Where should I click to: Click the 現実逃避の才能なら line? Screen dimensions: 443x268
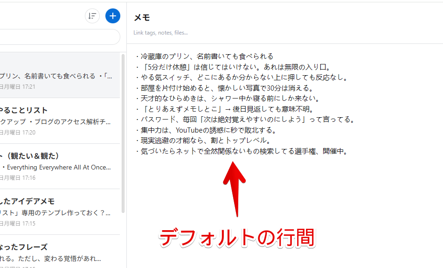pyautogui.click(x=203, y=141)
